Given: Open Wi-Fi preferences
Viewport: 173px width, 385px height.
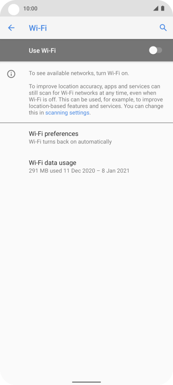Looking at the screenshot, I should pyautogui.click(x=86, y=138).
